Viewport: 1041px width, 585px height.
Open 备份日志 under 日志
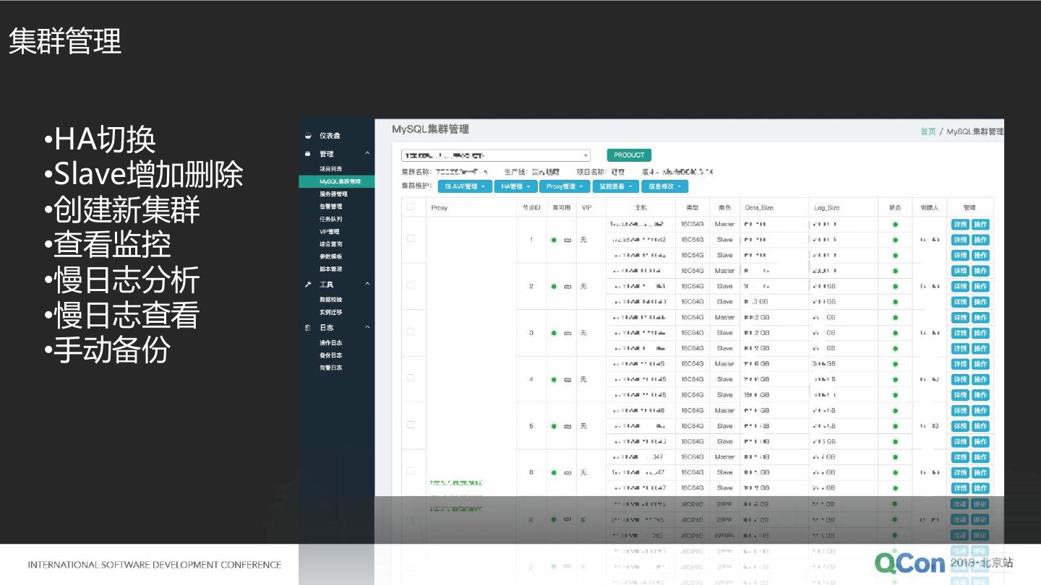[331, 355]
